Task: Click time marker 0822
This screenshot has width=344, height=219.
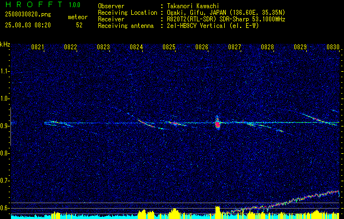Action: pyautogui.click(x=71, y=47)
